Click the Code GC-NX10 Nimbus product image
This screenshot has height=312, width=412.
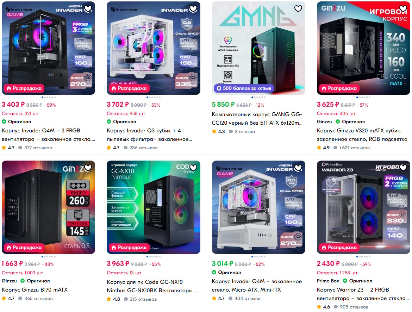click(154, 207)
